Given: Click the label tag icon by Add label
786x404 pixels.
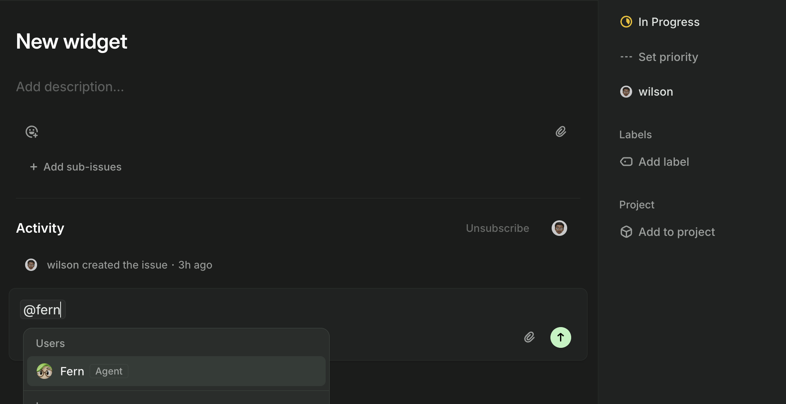Looking at the screenshot, I should (x=626, y=162).
